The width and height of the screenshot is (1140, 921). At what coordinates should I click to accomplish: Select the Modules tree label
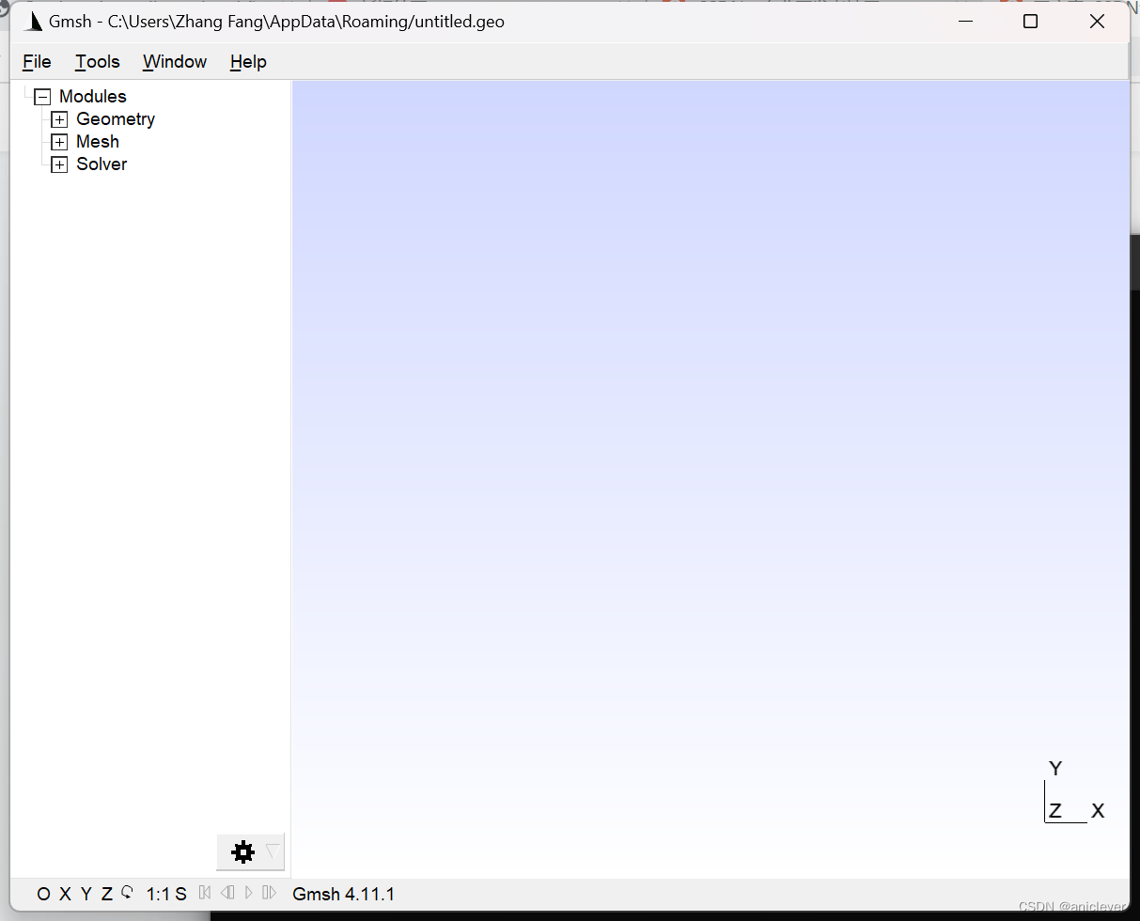point(92,97)
